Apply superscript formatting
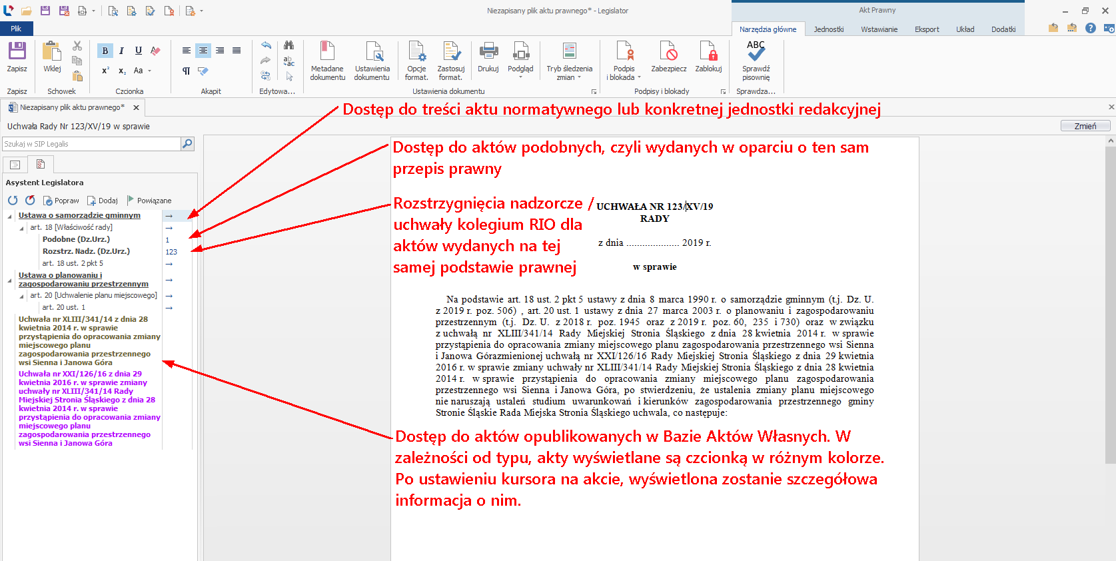This screenshot has width=1116, height=561. [105, 71]
